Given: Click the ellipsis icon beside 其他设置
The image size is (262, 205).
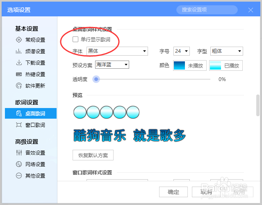Looking at the screenshot, I should 19,176.
